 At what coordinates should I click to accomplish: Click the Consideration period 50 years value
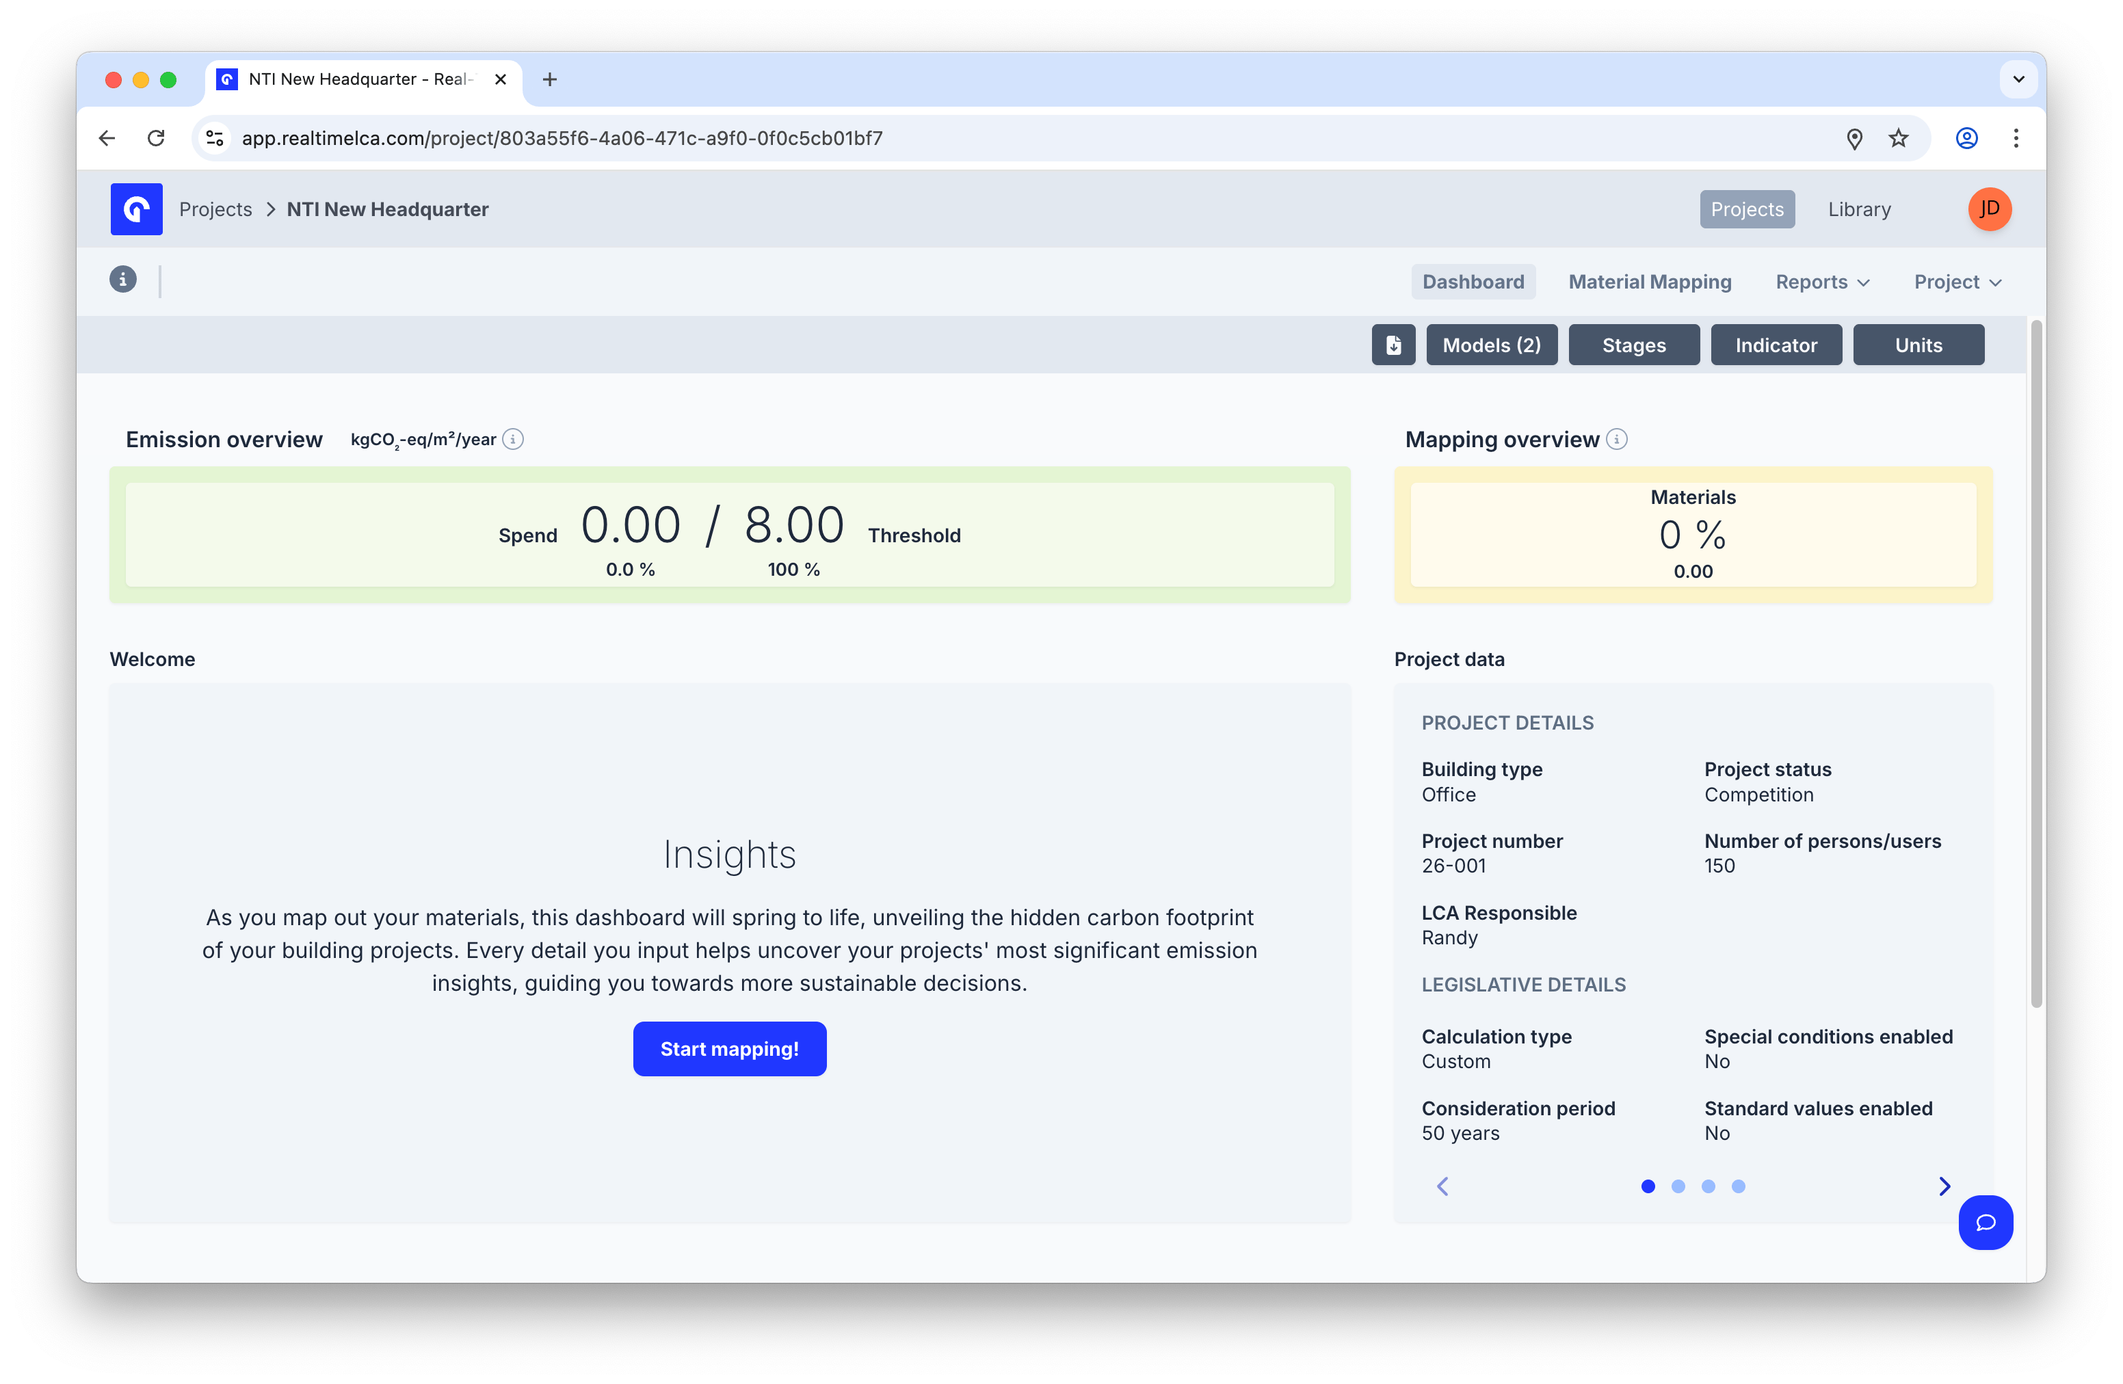(x=1460, y=1134)
